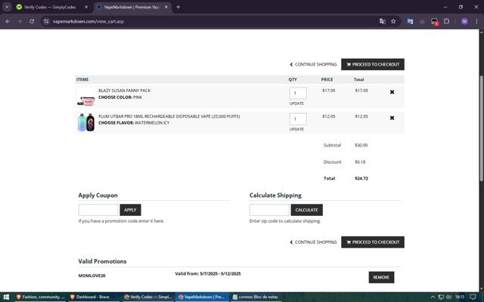Bookmark this page with the star

[393, 21]
